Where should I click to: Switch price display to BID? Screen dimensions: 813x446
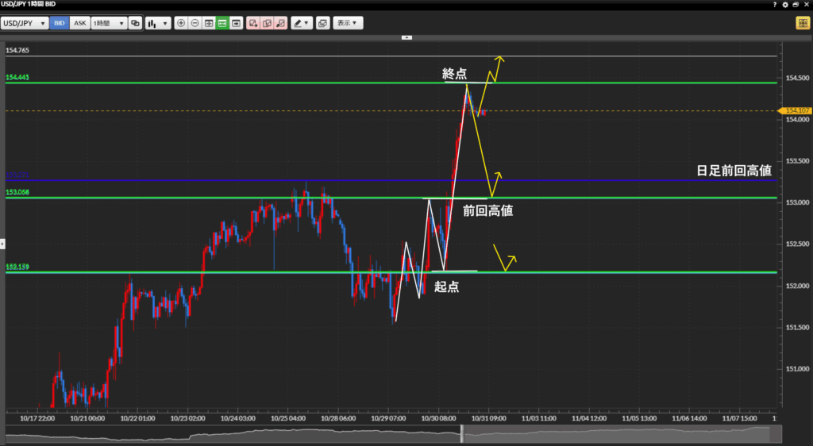(59, 23)
